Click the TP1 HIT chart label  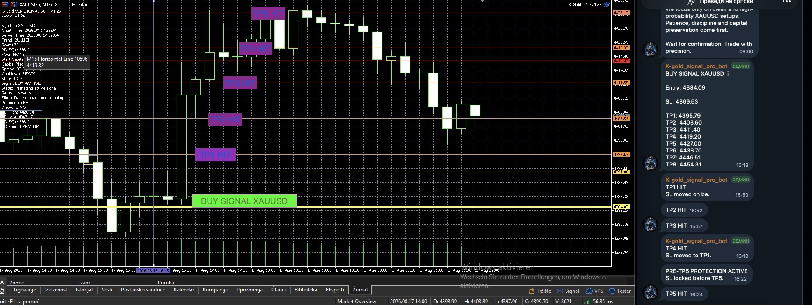(215, 155)
